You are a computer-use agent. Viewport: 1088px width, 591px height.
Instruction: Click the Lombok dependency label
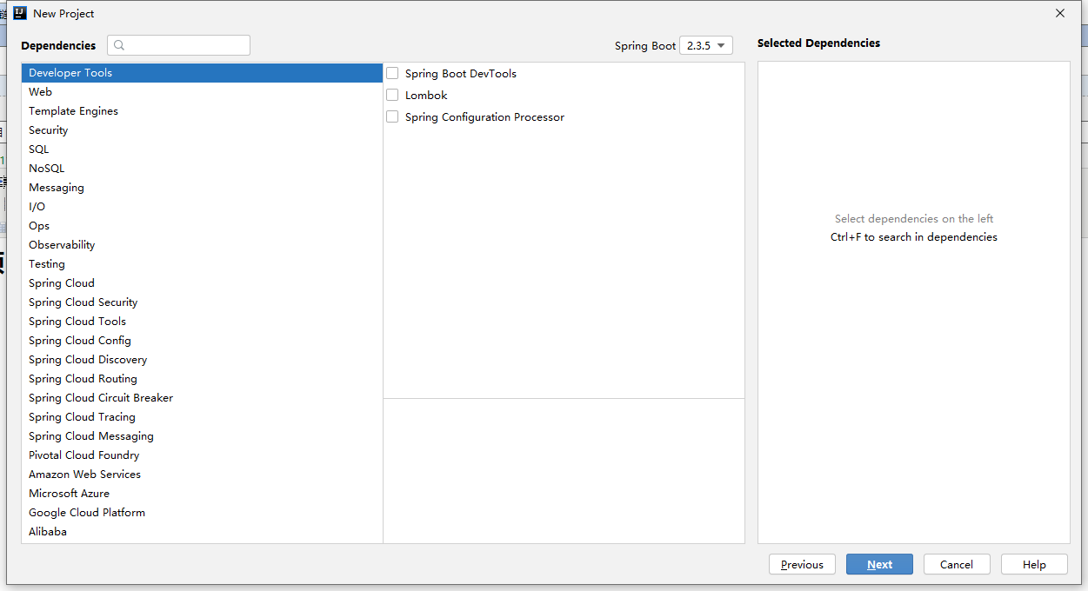point(426,96)
